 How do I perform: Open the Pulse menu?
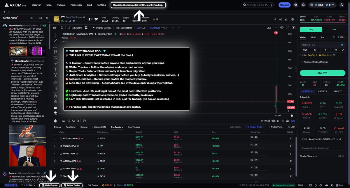pos(49,5)
